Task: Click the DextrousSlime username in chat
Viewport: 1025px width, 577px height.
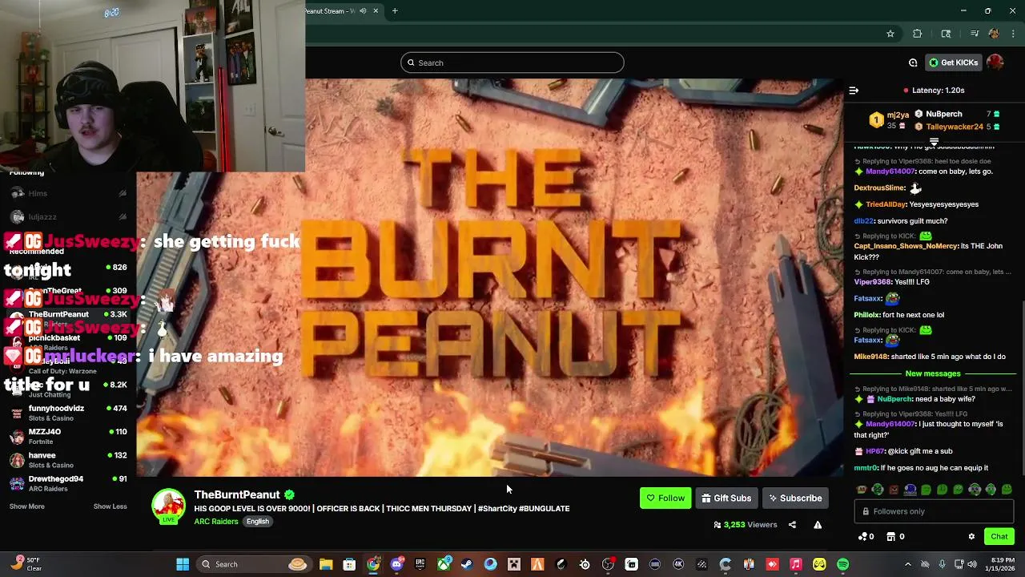Action: [879, 188]
